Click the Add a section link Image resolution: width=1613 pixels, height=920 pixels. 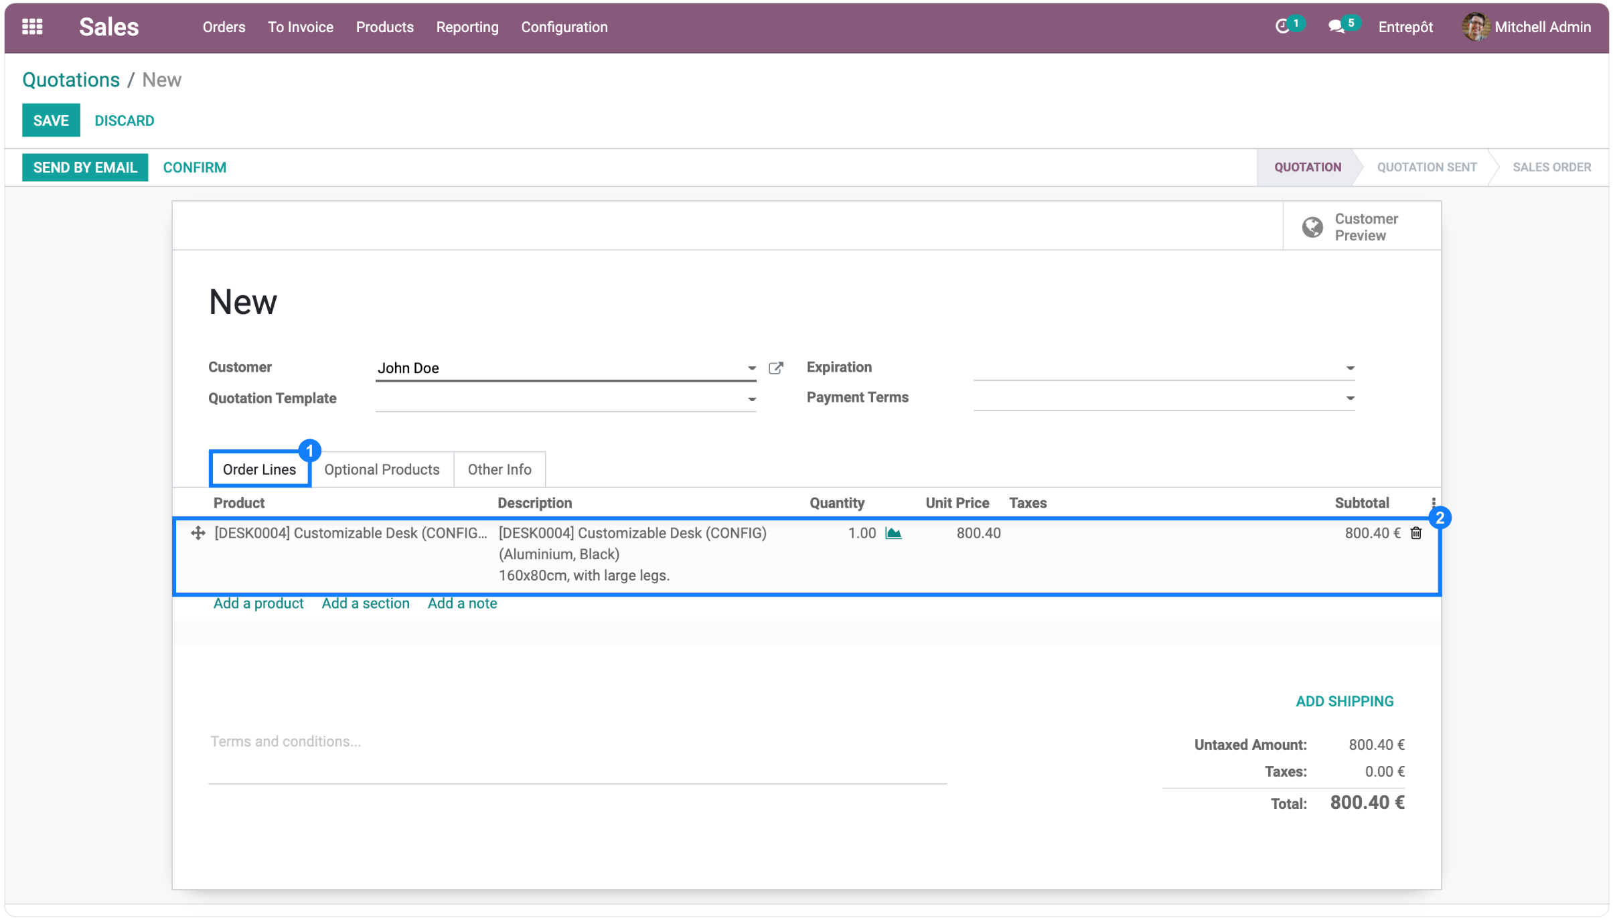[x=366, y=603]
